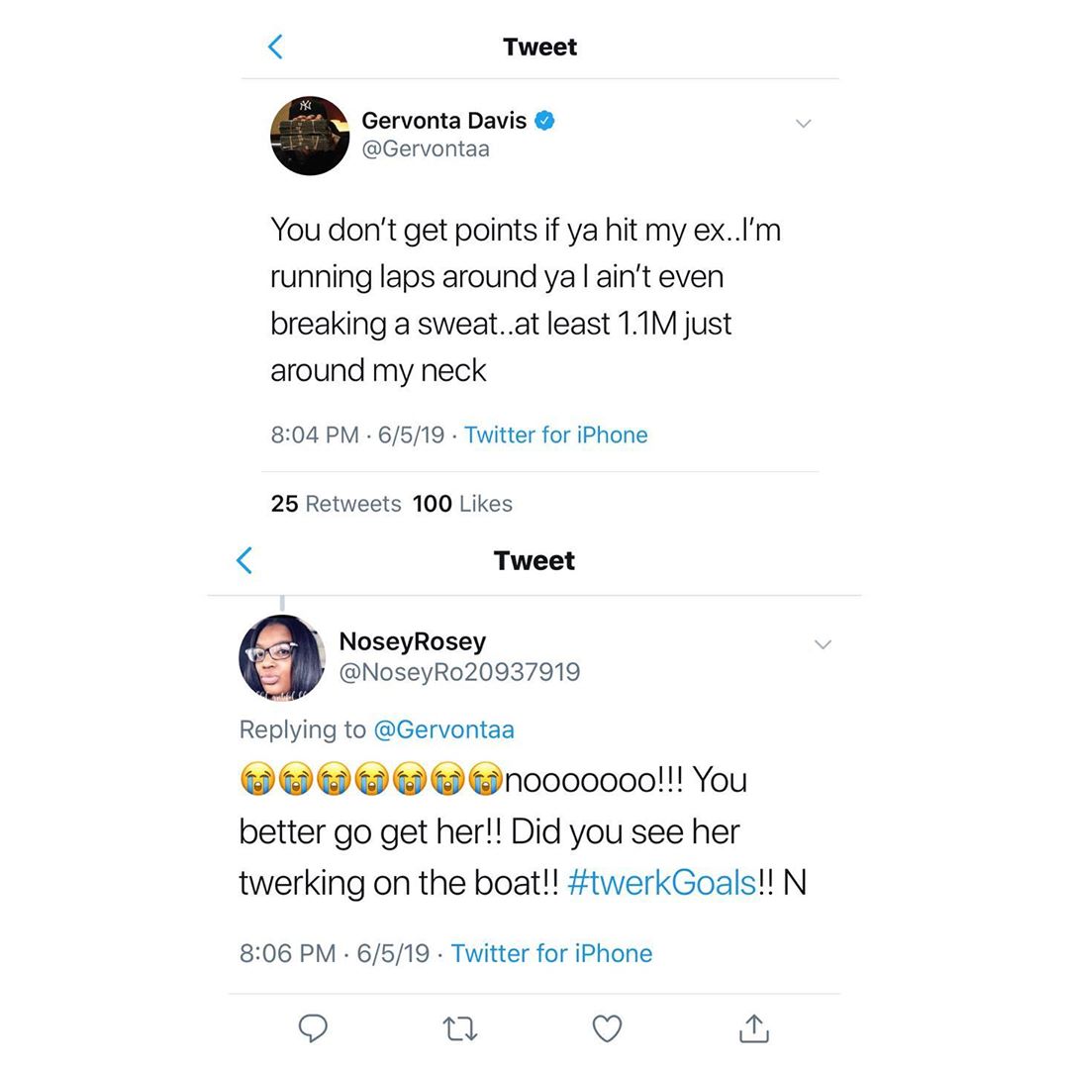Open the share upload icon
The image size is (1069, 1069).
coord(754,1028)
